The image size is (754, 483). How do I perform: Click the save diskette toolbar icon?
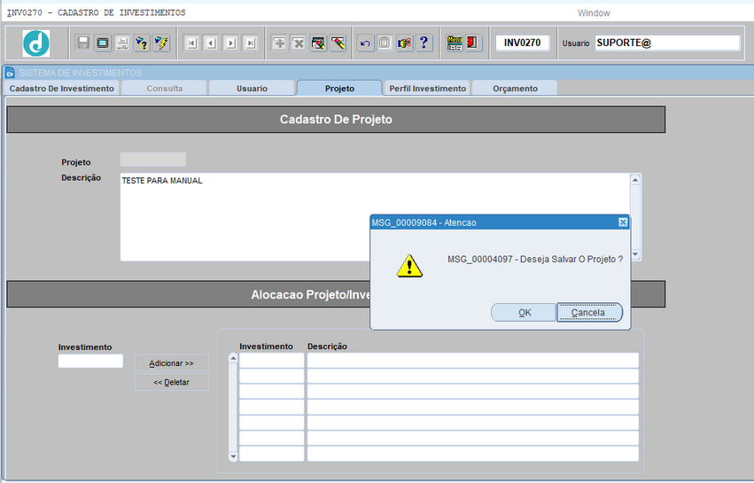pos(83,43)
